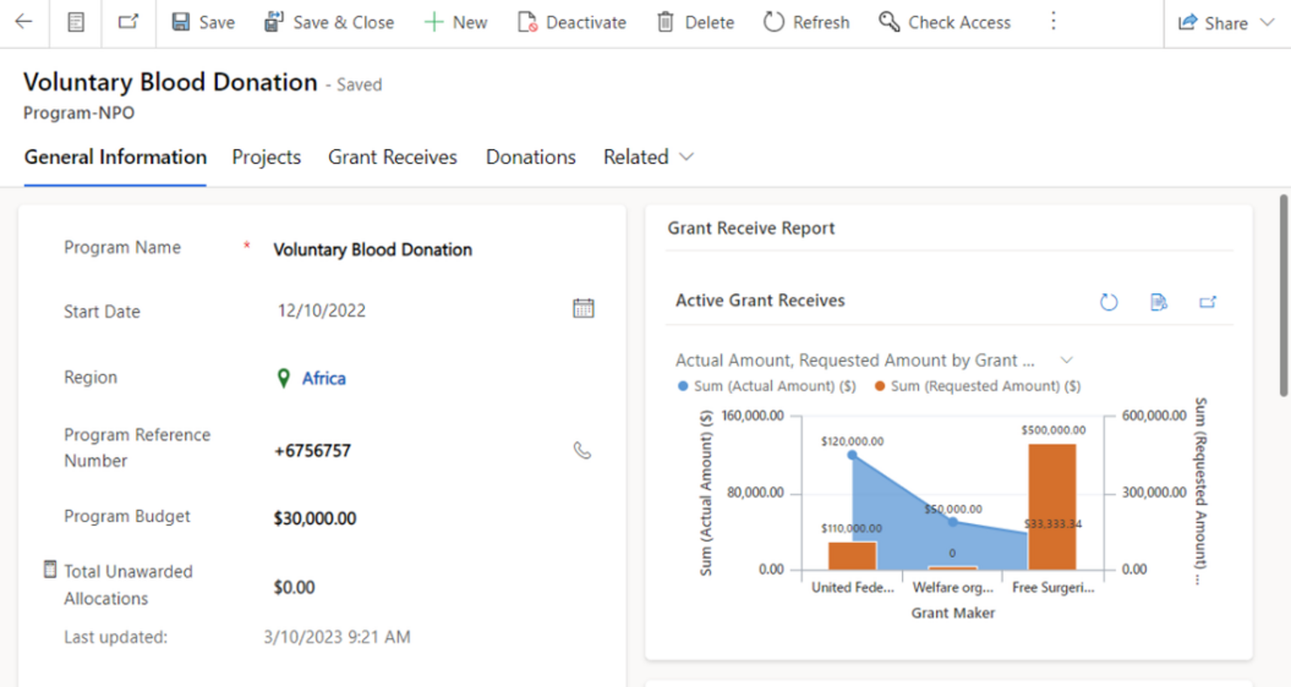Expand the Active Grant Receives chart

1207,302
